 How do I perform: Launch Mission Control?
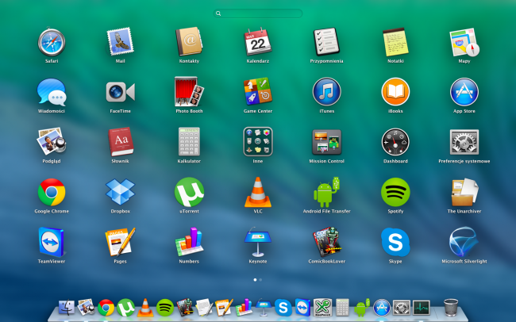coord(326,142)
